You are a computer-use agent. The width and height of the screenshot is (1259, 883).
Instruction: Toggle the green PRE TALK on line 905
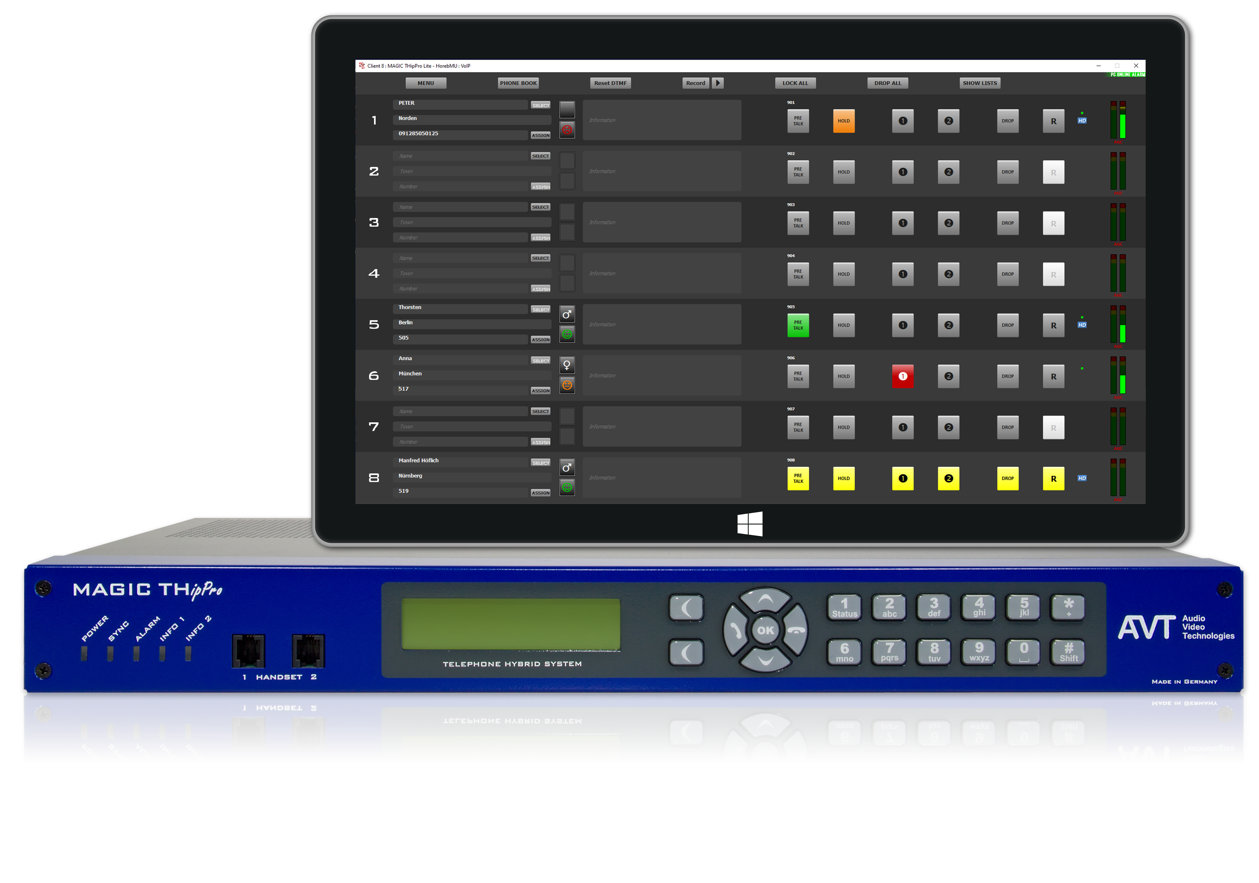click(798, 325)
